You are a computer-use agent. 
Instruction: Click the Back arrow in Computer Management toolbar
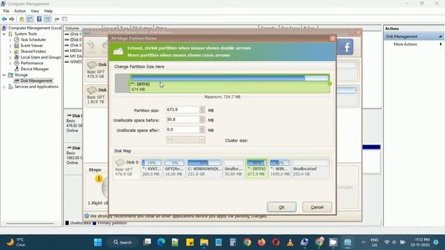click(x=4, y=19)
